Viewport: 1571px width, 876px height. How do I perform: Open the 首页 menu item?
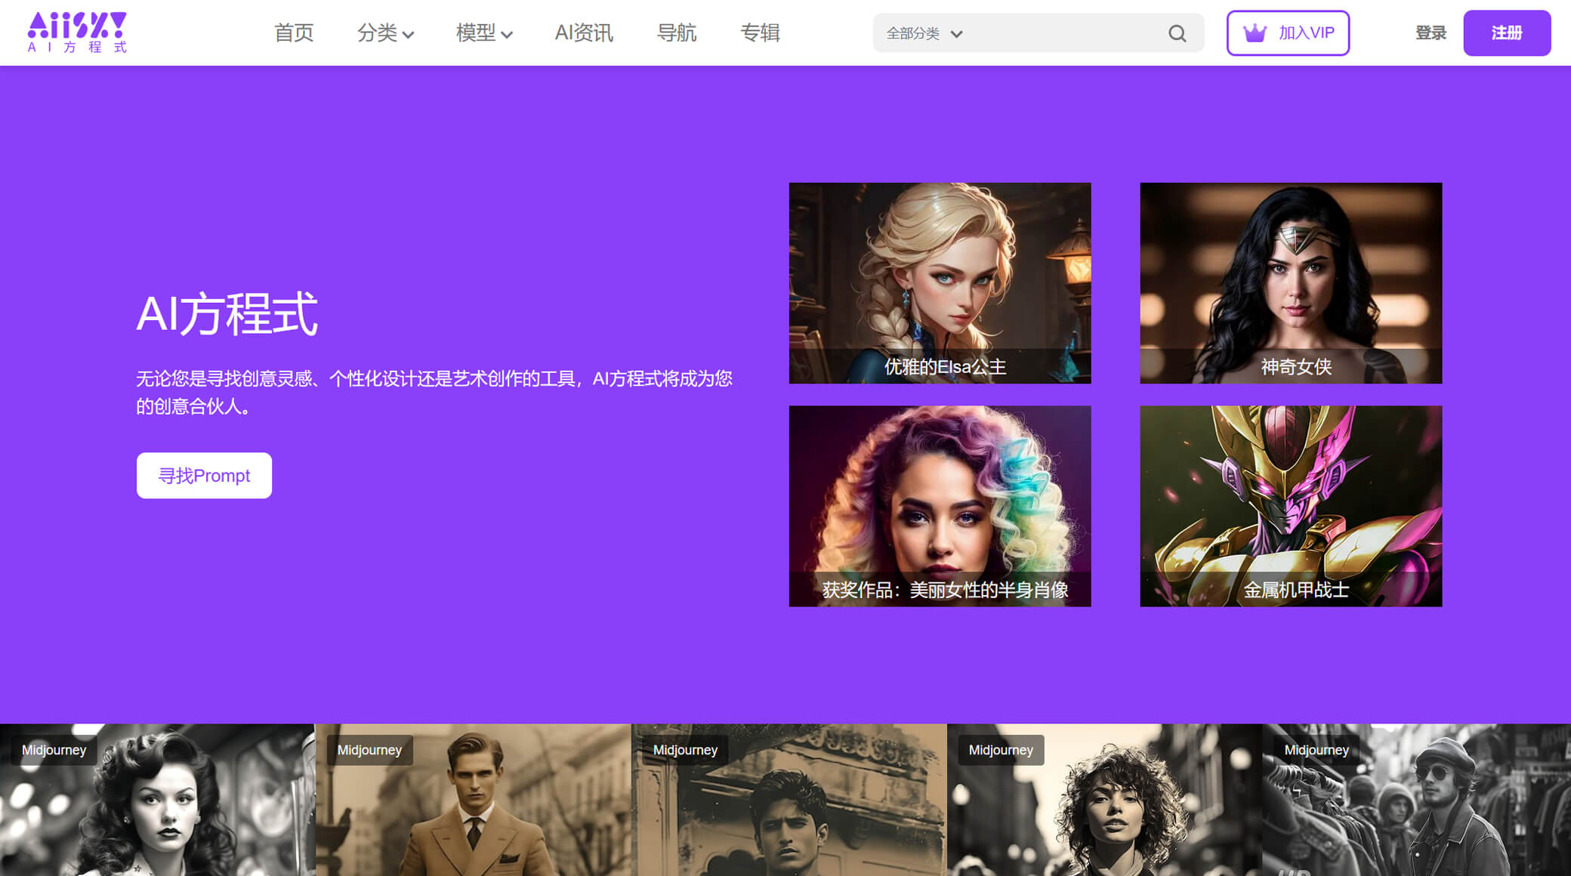(x=294, y=32)
